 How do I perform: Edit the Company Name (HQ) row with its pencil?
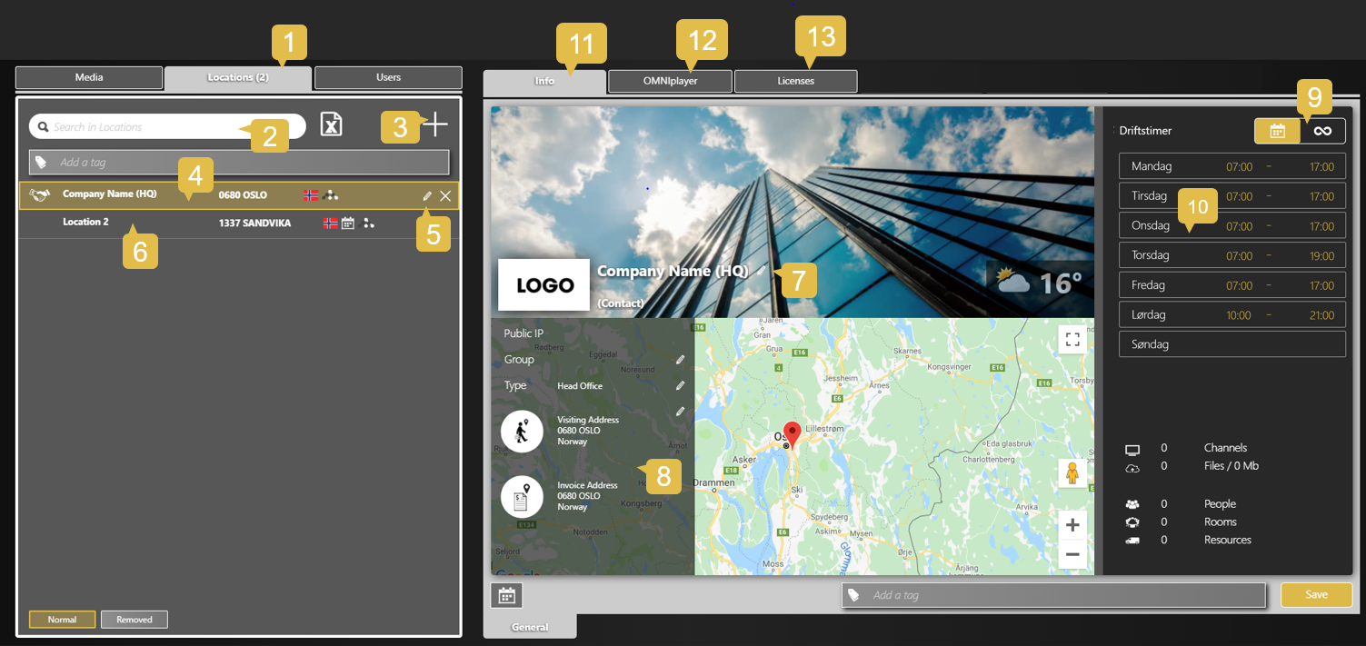(427, 195)
